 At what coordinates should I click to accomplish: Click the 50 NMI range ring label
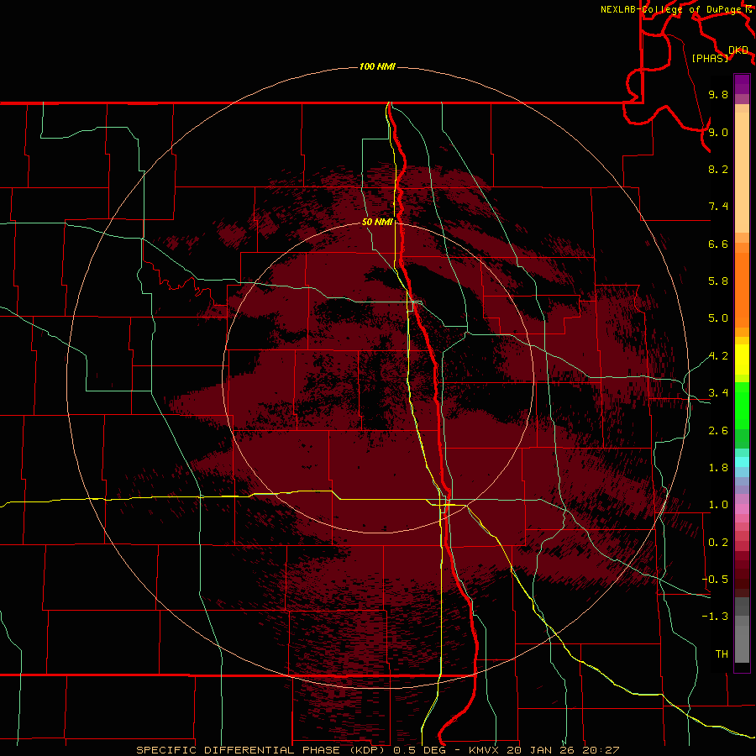[x=377, y=222]
